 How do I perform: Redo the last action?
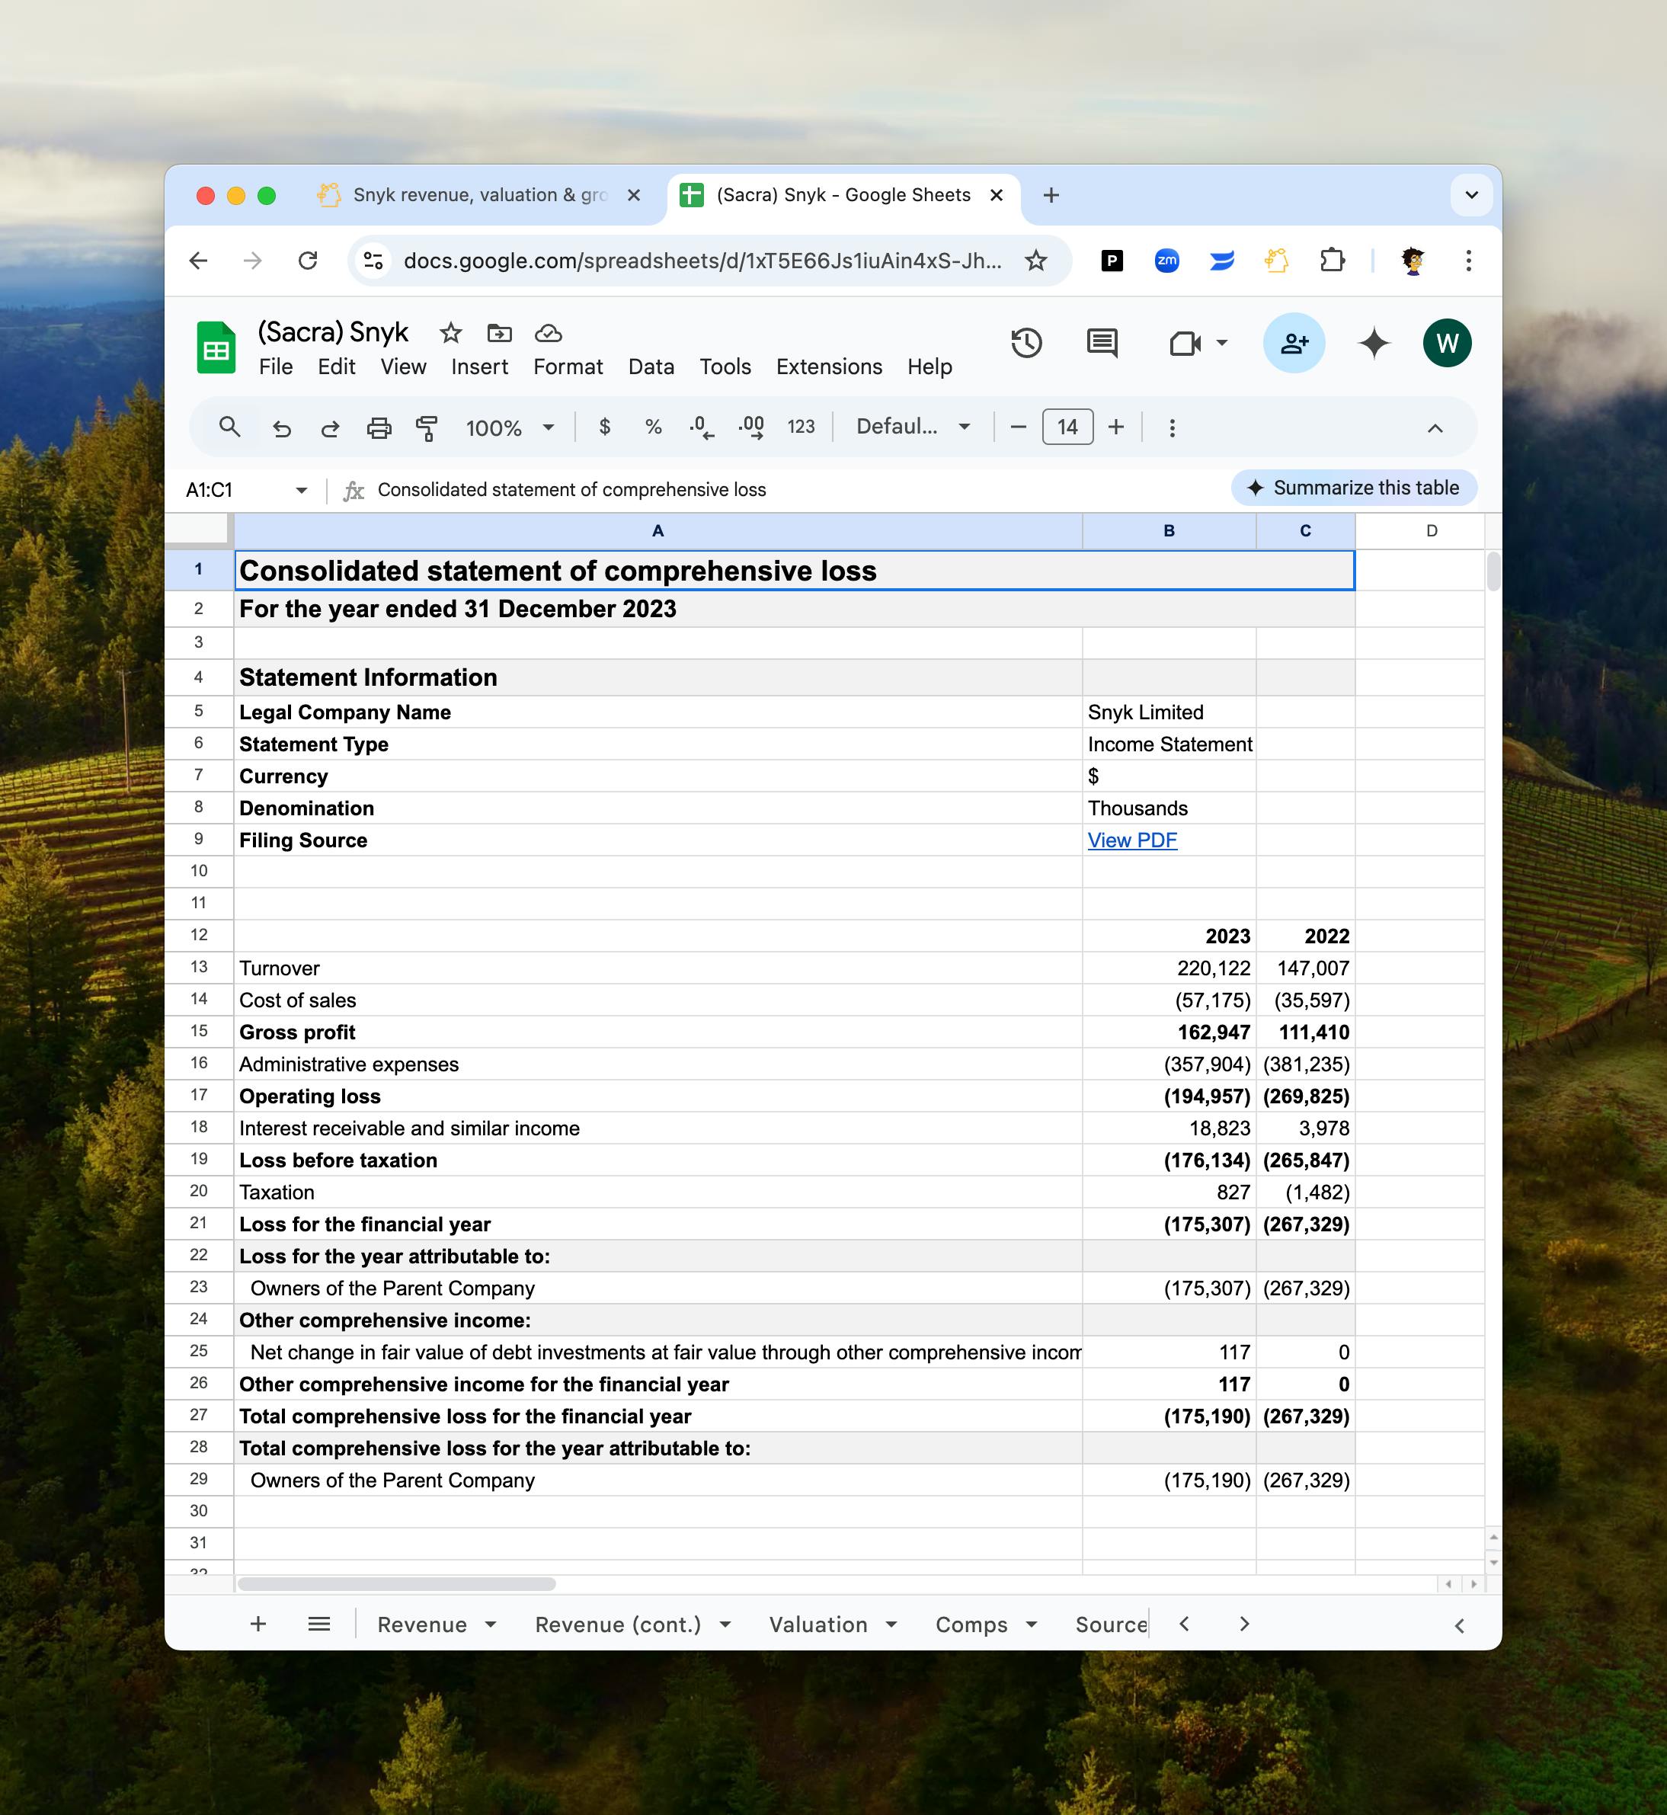pos(330,427)
